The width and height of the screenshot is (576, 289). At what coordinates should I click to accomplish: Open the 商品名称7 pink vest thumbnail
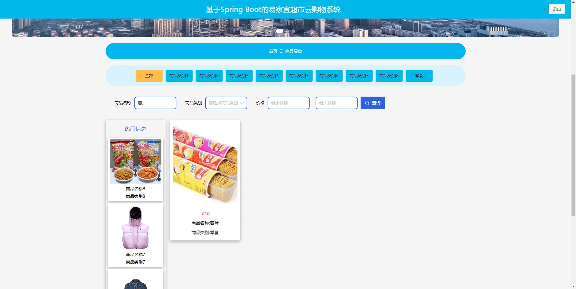pyautogui.click(x=136, y=228)
